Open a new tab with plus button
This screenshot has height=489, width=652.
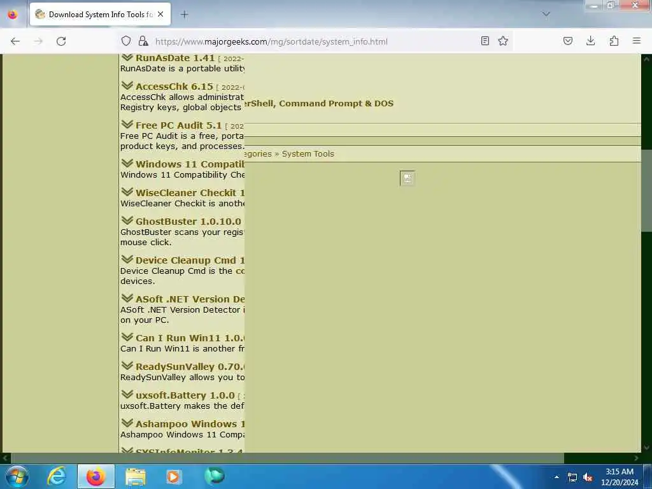click(x=184, y=15)
